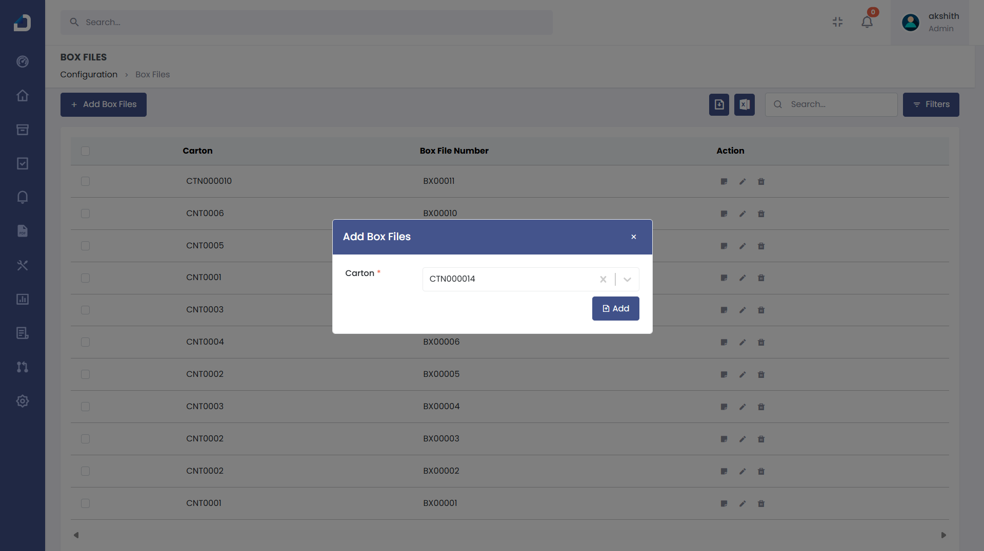Sort by Box File Number header
984x551 pixels.
point(454,151)
